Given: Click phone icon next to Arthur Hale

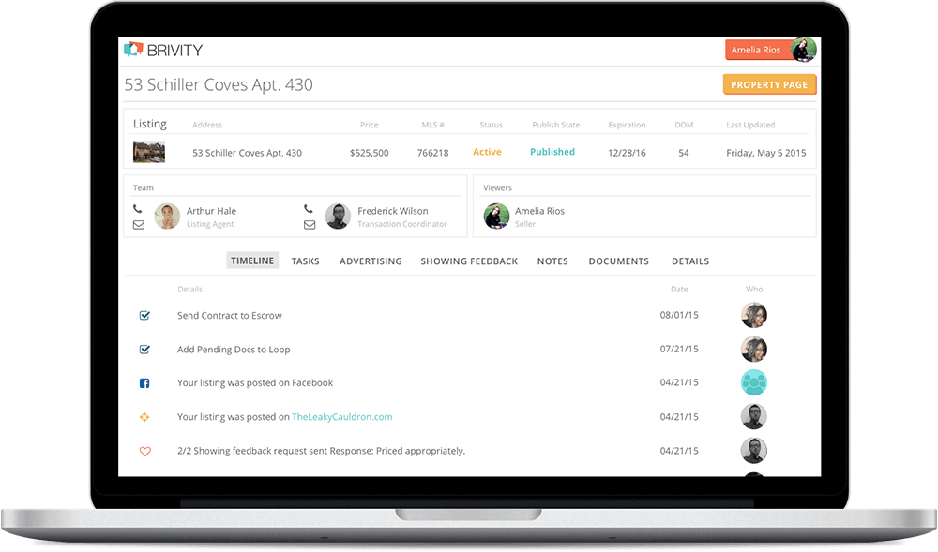Looking at the screenshot, I should [138, 210].
